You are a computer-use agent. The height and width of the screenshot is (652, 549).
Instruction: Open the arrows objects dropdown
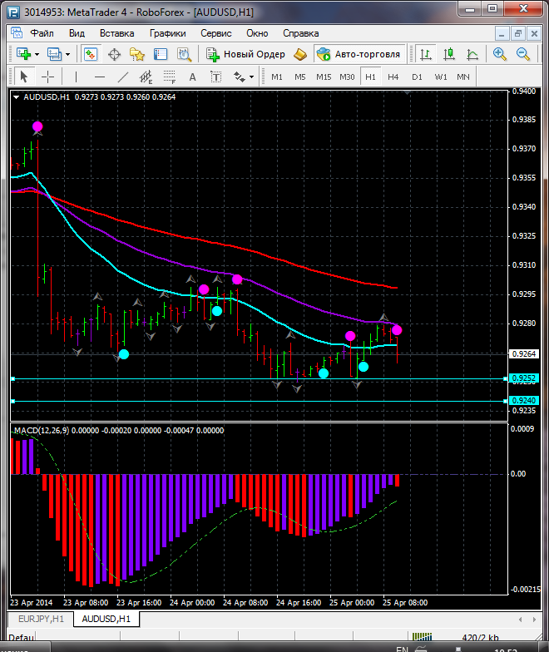coord(251,77)
